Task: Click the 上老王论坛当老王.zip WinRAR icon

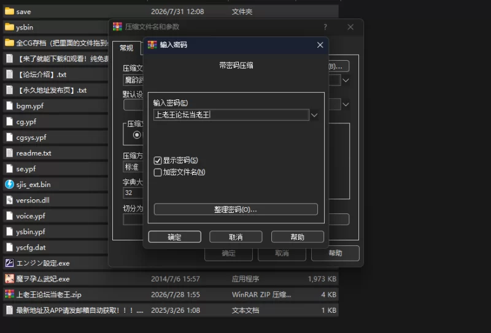Action: pos(9,294)
